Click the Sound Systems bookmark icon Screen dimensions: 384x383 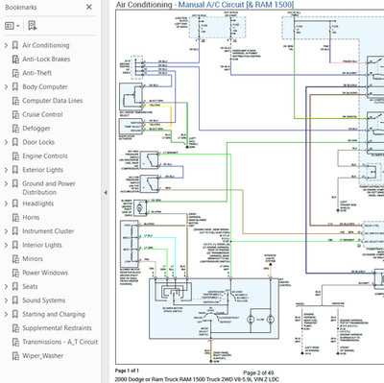(15, 300)
